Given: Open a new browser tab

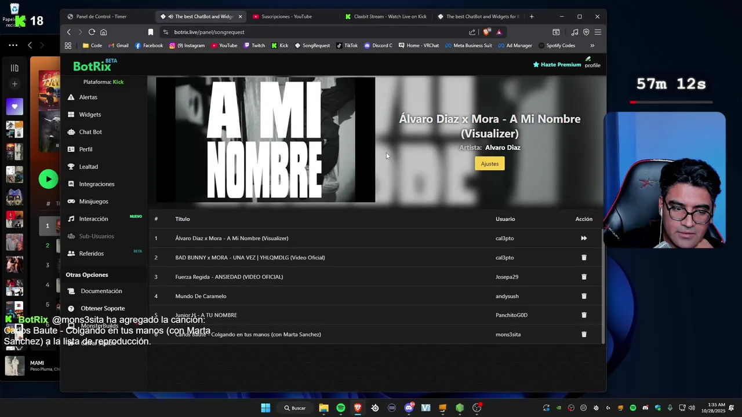Looking at the screenshot, I should click(x=532, y=16).
